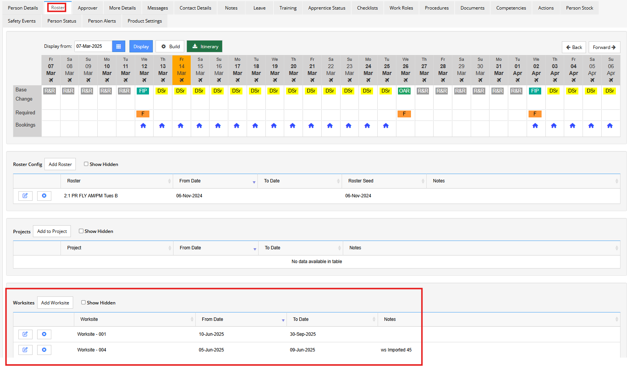Click the plane icon under 26 Mar
This screenshot has height=366, width=627.
[406, 80]
